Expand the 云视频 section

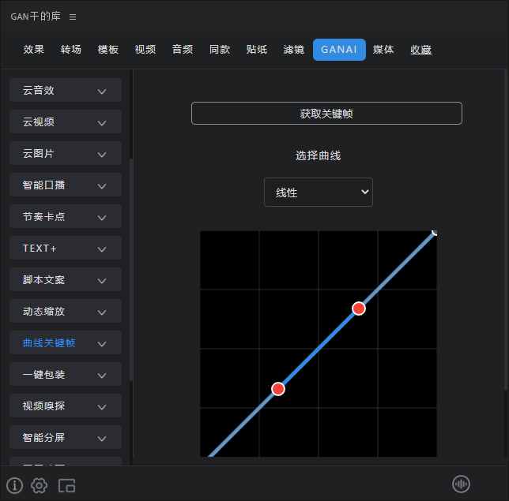coord(66,122)
